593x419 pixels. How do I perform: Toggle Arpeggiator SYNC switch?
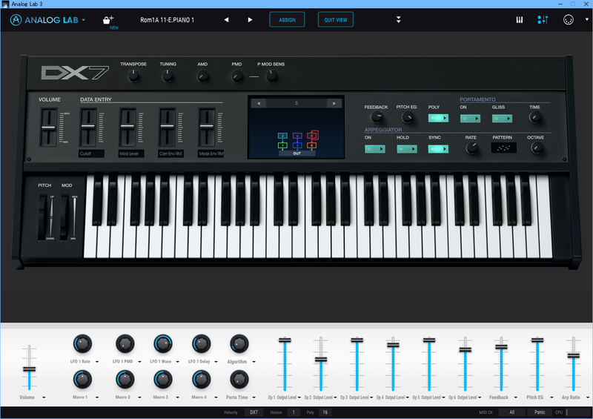438,149
